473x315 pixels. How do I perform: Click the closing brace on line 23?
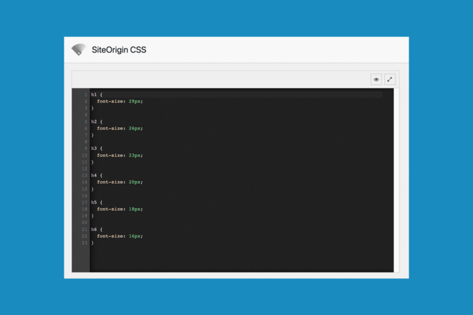93,243
